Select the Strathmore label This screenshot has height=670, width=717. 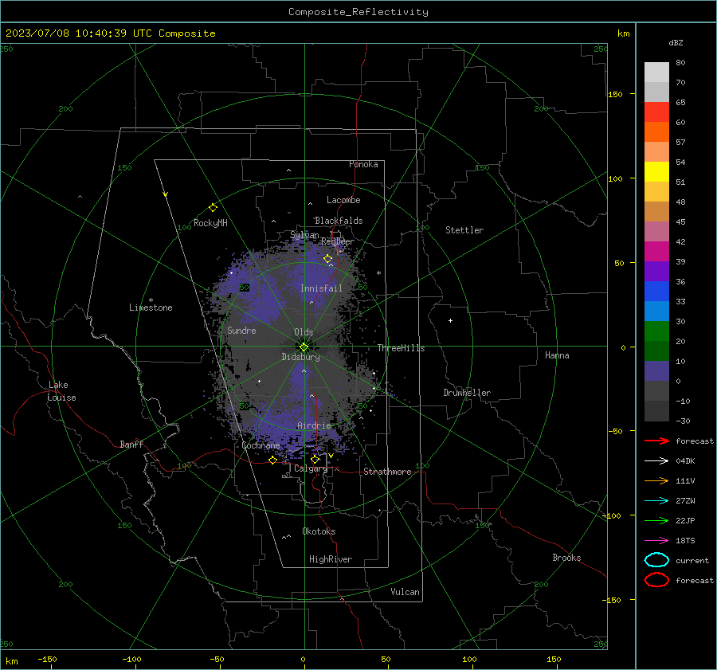(387, 472)
